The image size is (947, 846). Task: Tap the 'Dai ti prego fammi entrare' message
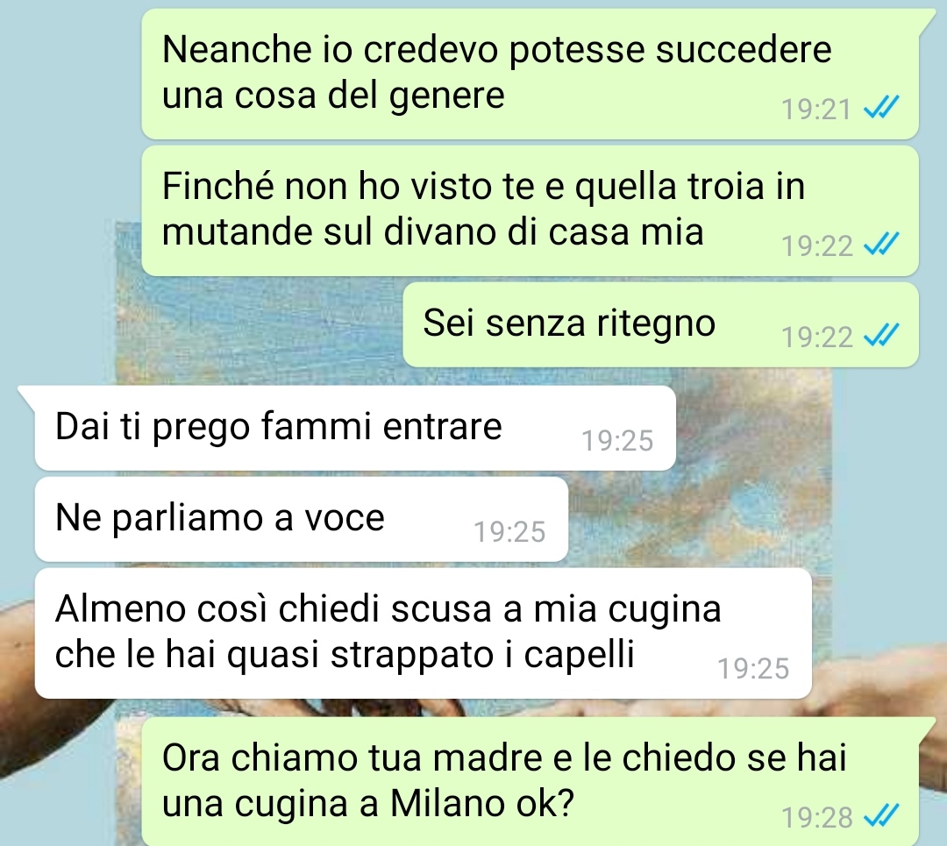click(355, 428)
